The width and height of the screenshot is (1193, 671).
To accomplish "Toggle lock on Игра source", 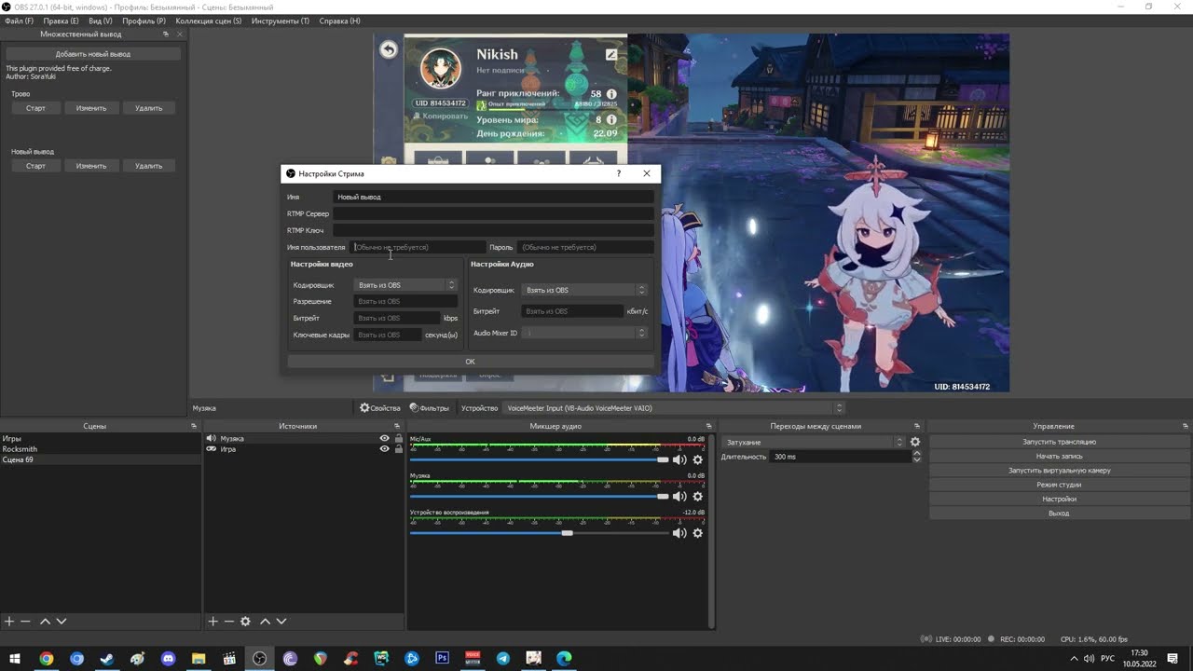I will pos(399,449).
